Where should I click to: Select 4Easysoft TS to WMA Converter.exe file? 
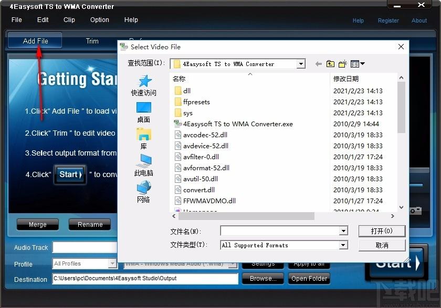234,124
